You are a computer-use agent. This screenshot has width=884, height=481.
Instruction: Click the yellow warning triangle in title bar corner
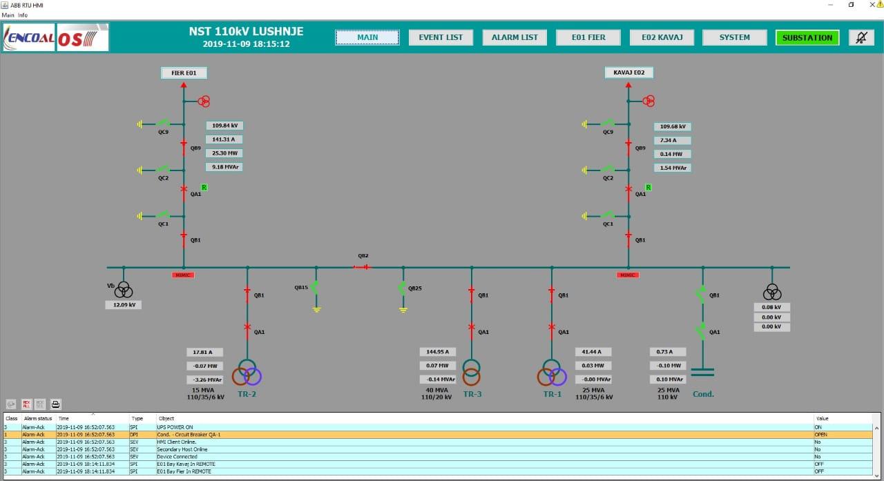pos(880,4)
